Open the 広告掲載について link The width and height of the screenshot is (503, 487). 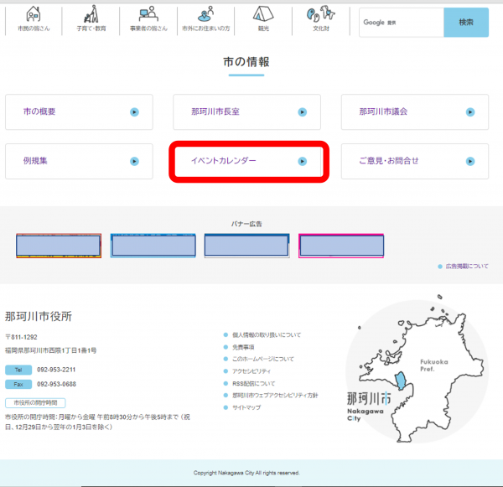(467, 266)
